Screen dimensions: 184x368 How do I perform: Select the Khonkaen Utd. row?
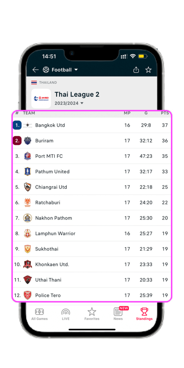(92, 264)
